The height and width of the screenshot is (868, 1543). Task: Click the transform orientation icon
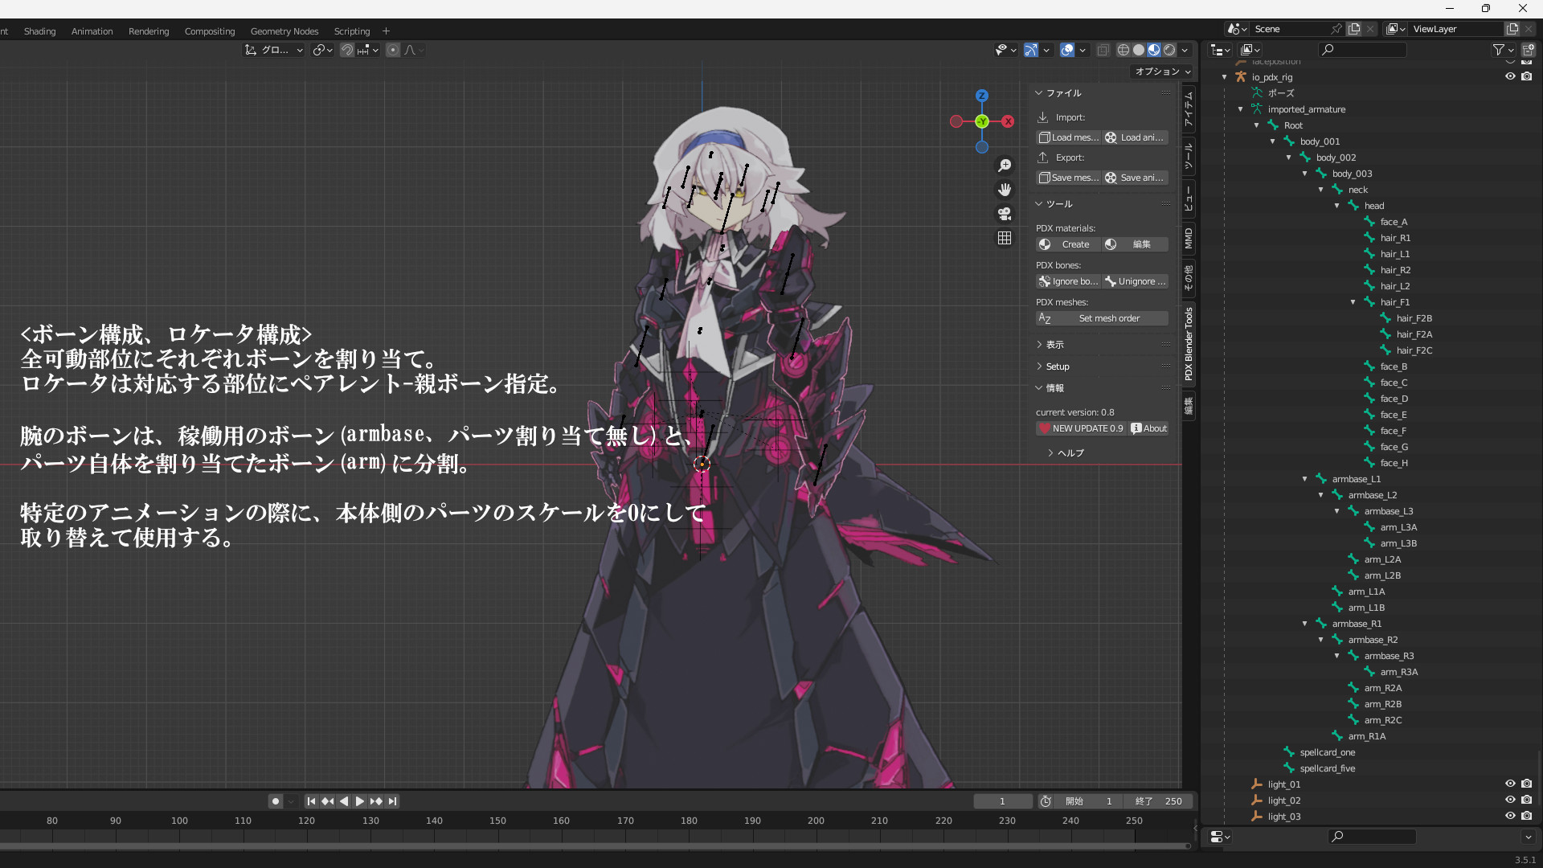click(x=251, y=50)
